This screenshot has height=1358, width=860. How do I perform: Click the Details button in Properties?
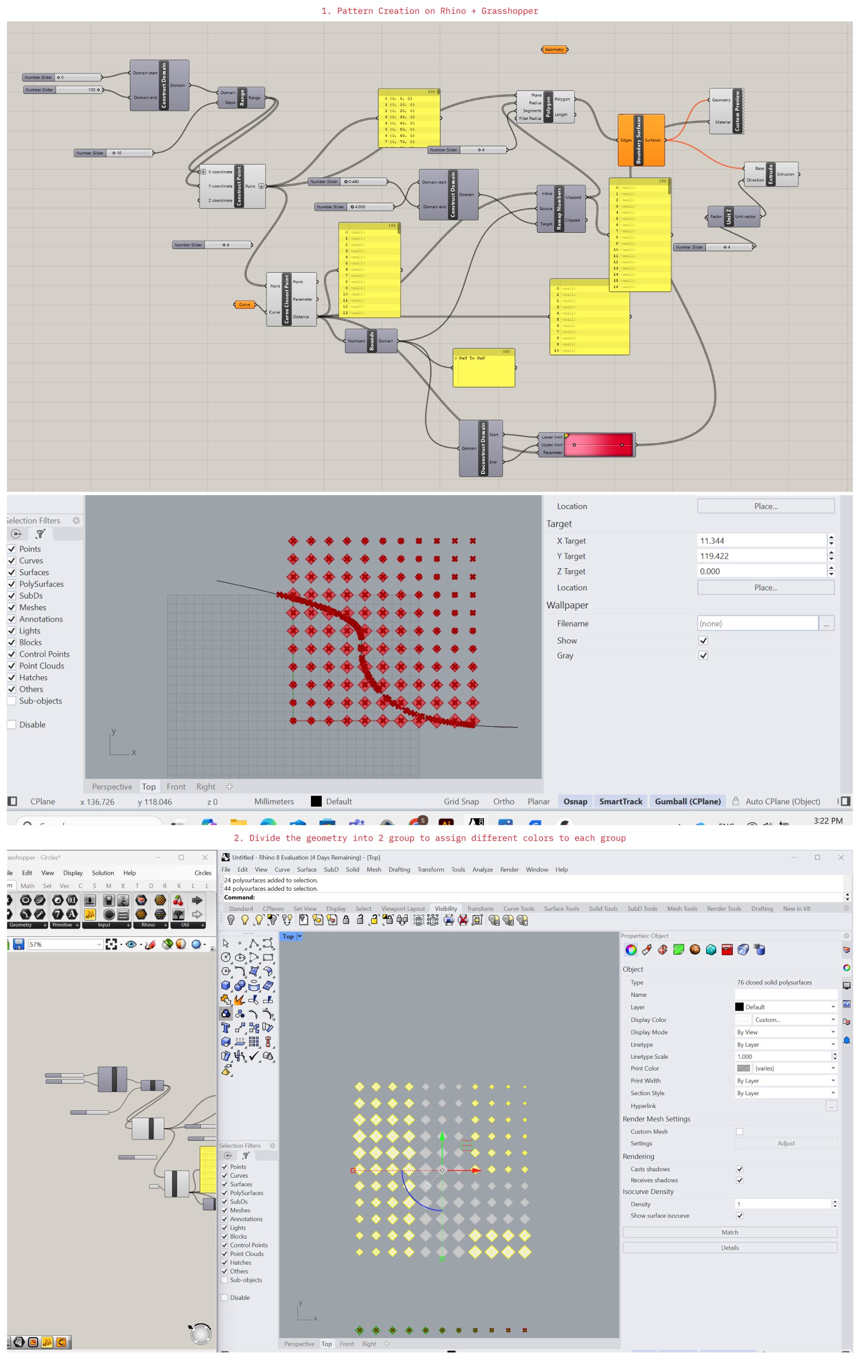pyautogui.click(x=729, y=1247)
